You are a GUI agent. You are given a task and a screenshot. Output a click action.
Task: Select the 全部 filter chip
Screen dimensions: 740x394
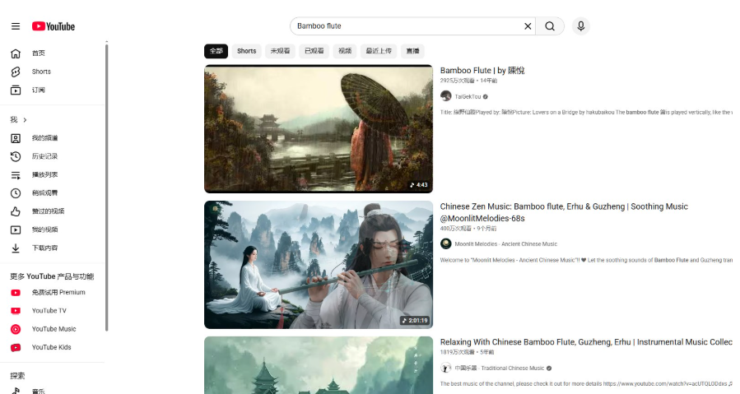click(x=216, y=51)
